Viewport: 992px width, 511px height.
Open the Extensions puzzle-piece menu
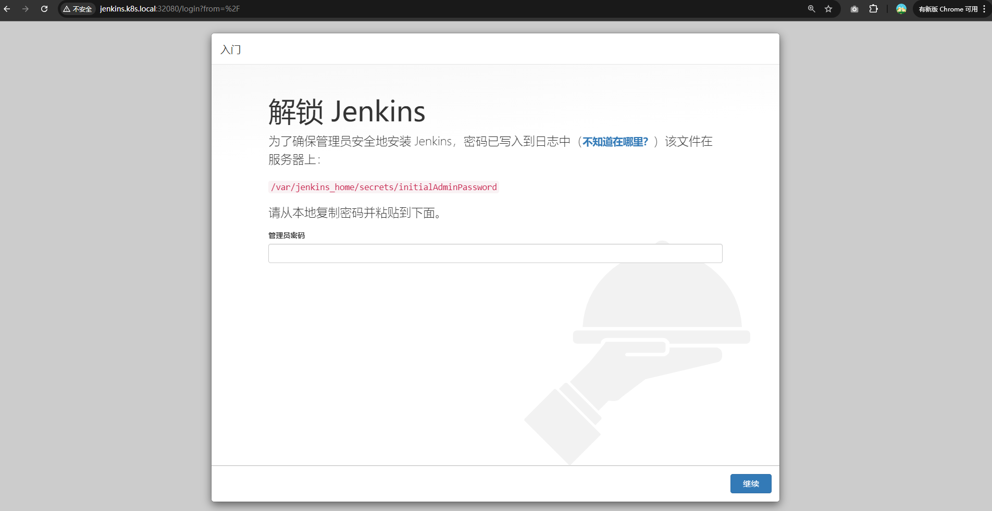coord(874,9)
